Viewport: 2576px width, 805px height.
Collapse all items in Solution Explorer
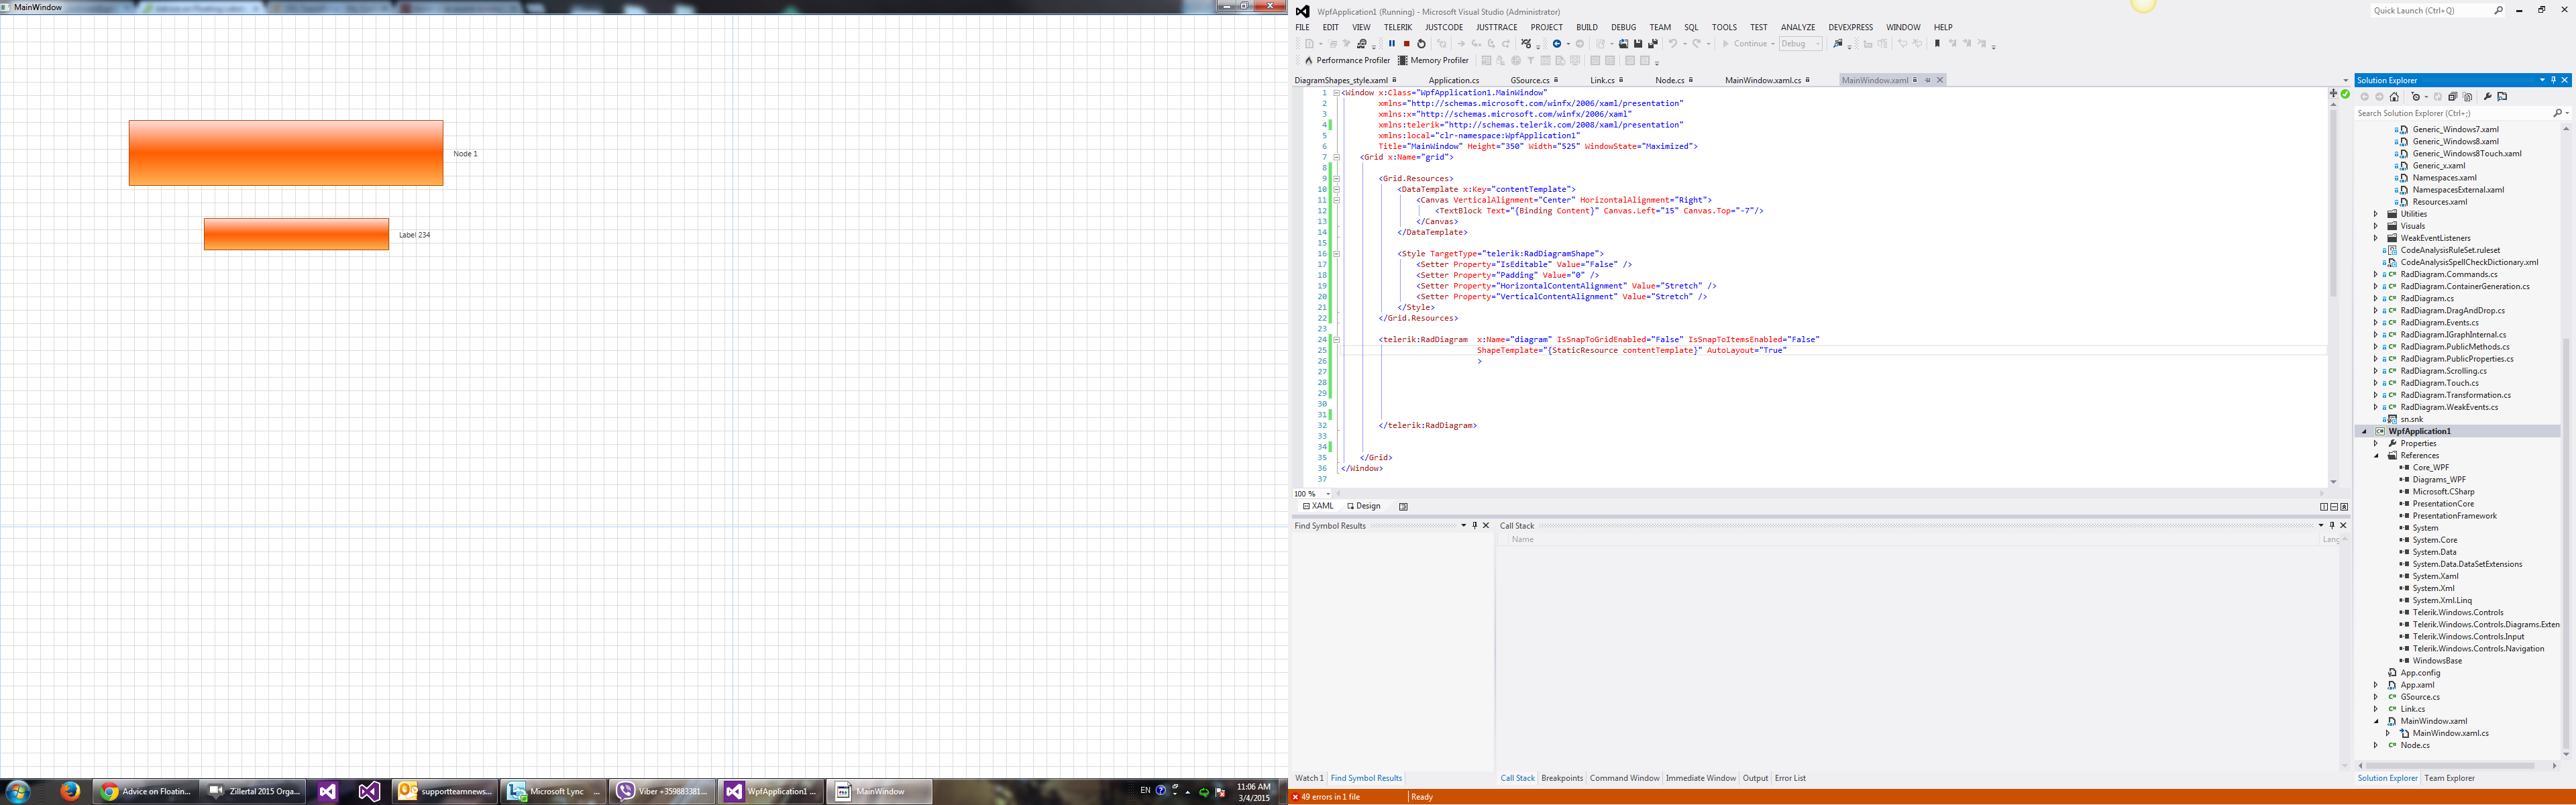pos(2453,97)
